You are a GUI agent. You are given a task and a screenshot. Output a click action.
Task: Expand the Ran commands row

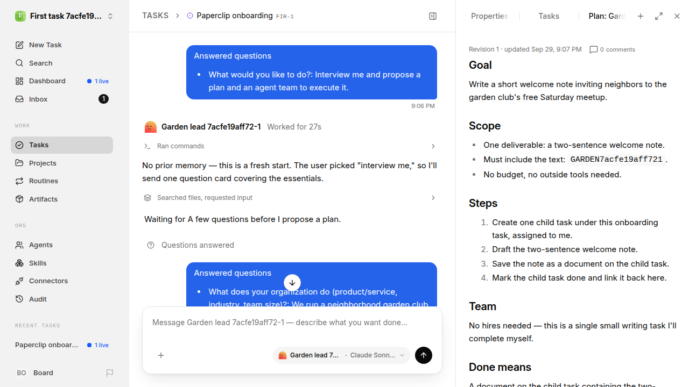click(x=290, y=146)
